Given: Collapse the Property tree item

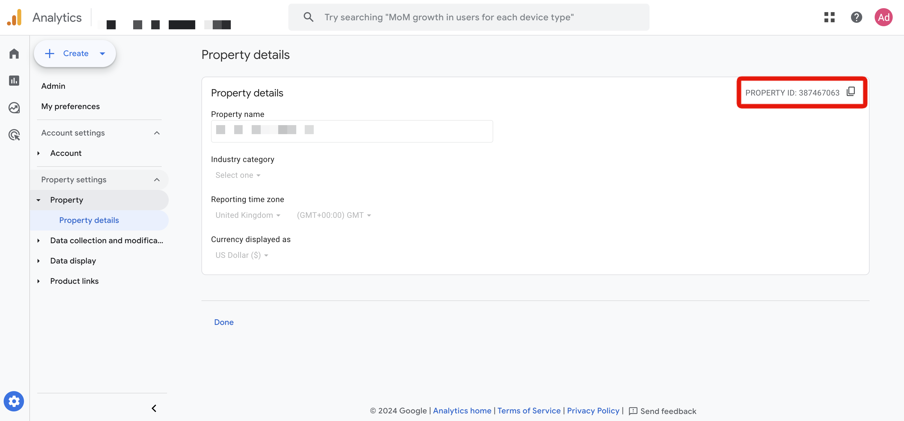Looking at the screenshot, I should click(39, 200).
